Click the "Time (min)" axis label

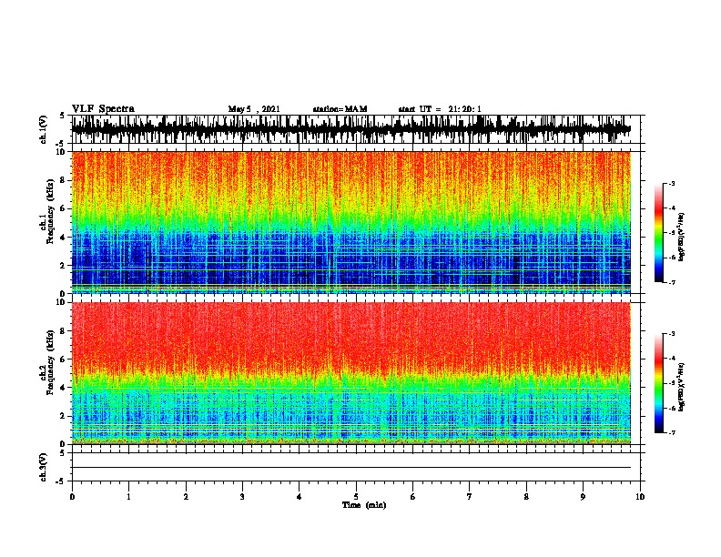[x=364, y=505]
